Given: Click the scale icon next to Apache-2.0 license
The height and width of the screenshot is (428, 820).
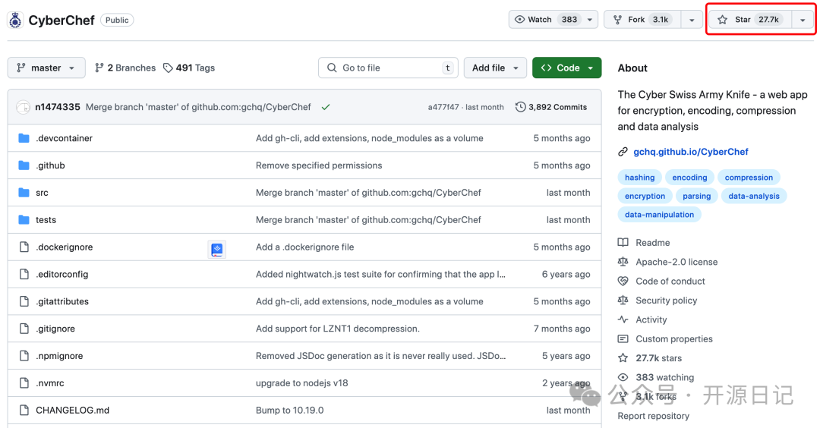Looking at the screenshot, I should (x=623, y=262).
